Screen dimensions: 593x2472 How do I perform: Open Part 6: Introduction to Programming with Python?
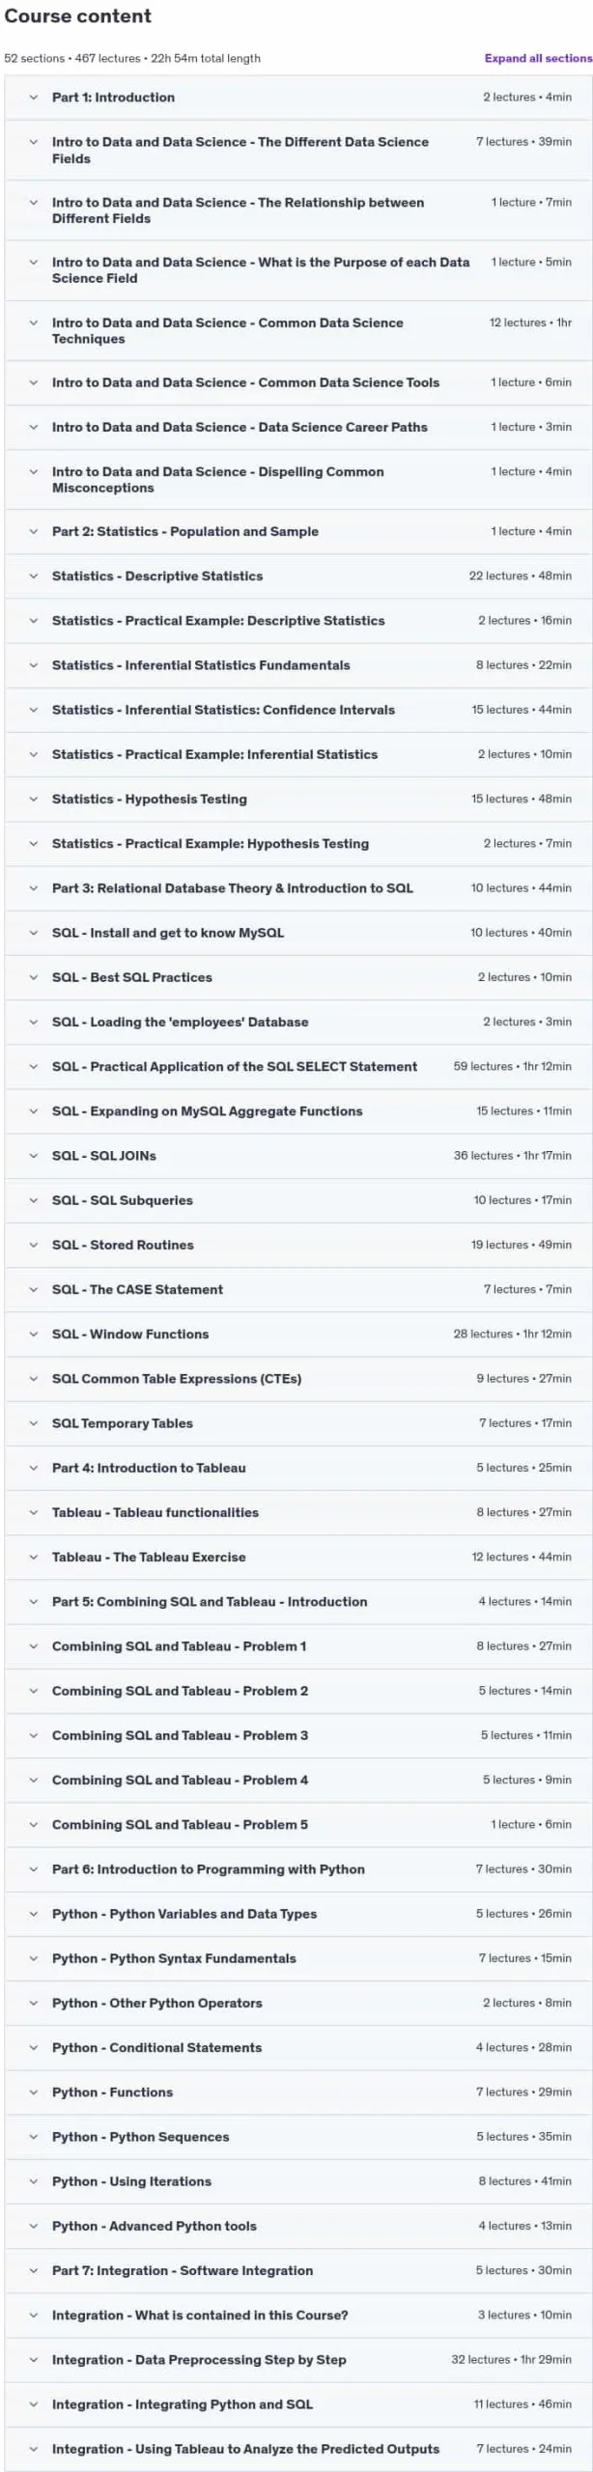pos(298,1869)
